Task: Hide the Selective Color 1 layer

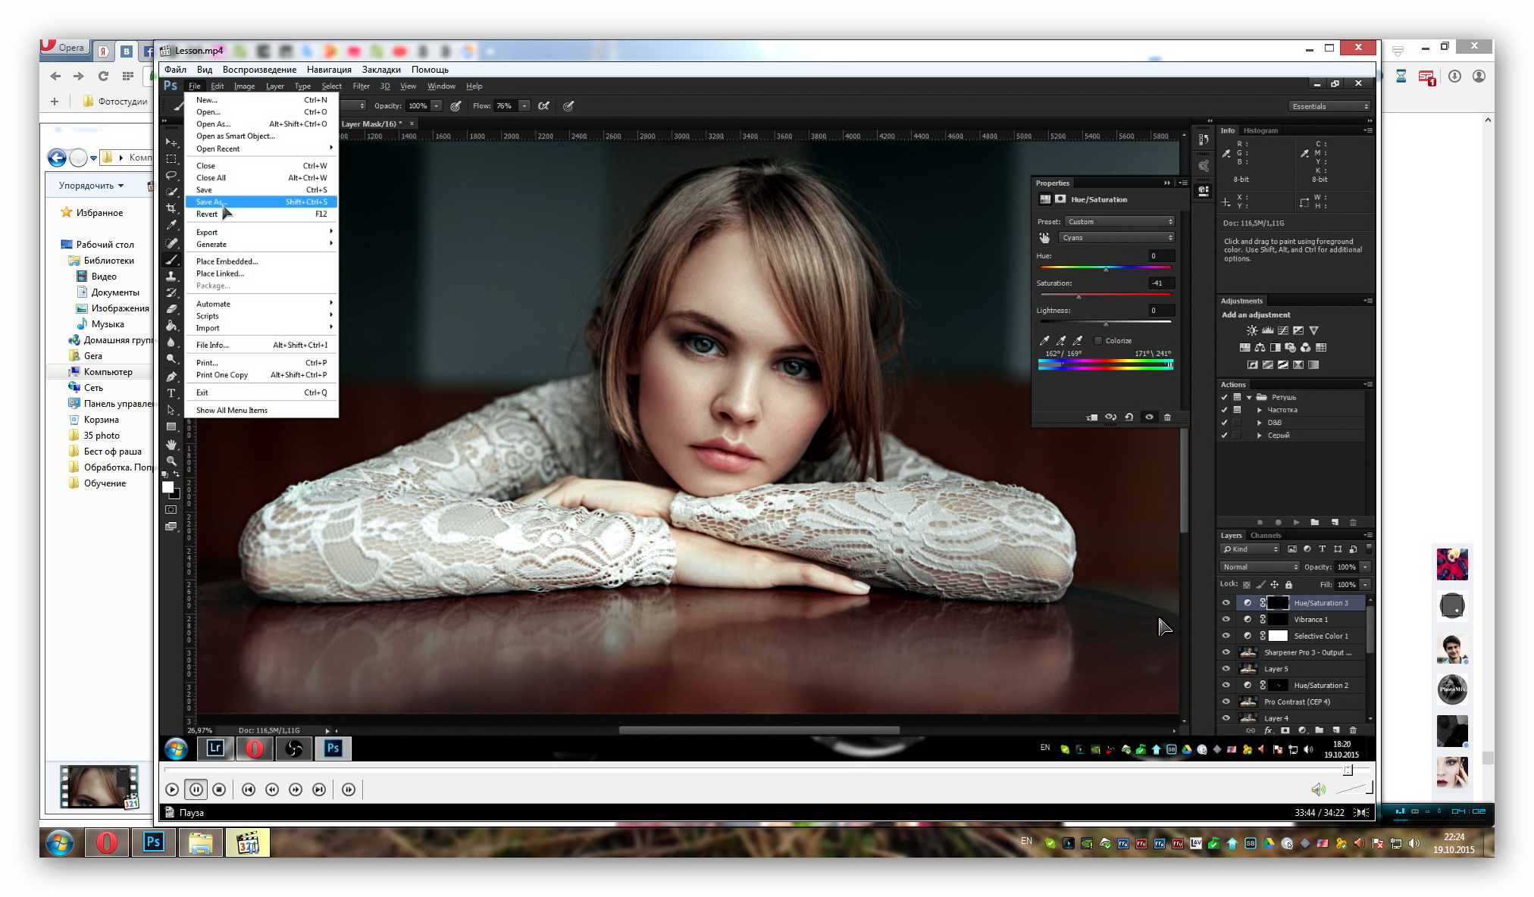Action: point(1226,636)
